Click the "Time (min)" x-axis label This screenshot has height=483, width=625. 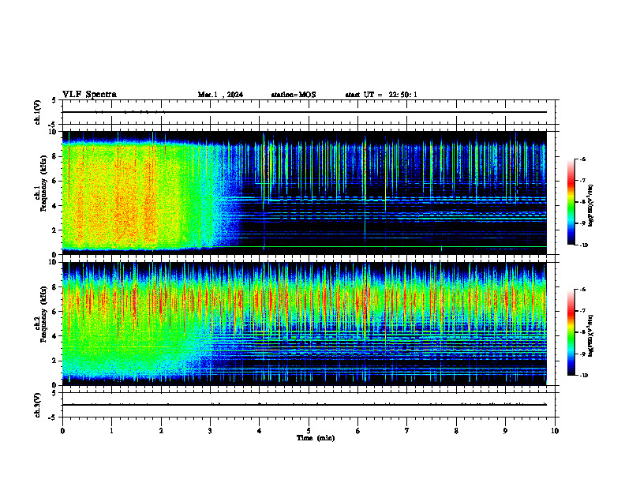click(316, 438)
